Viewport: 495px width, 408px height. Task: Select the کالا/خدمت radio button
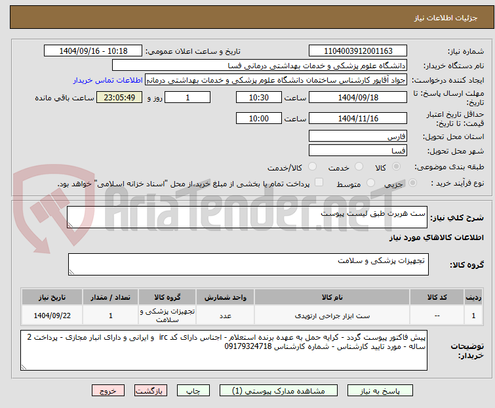[x=312, y=167]
